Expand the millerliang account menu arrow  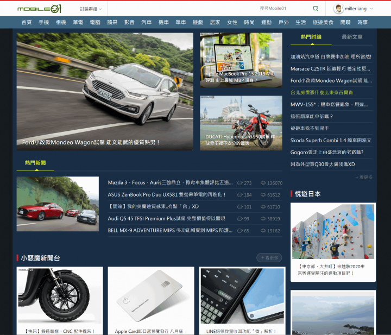point(371,9)
